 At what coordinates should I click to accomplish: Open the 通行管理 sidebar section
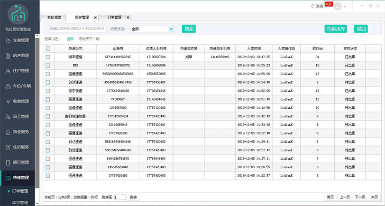click(x=17, y=163)
